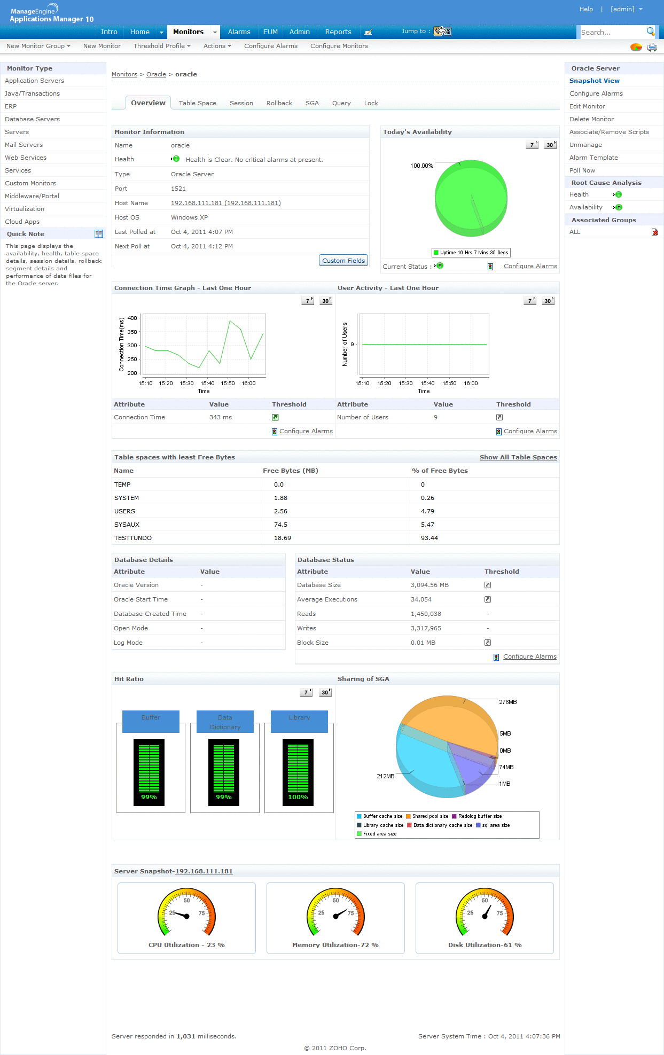Show 7-day Connection Time graph
The height and width of the screenshot is (1055, 664).
[308, 301]
